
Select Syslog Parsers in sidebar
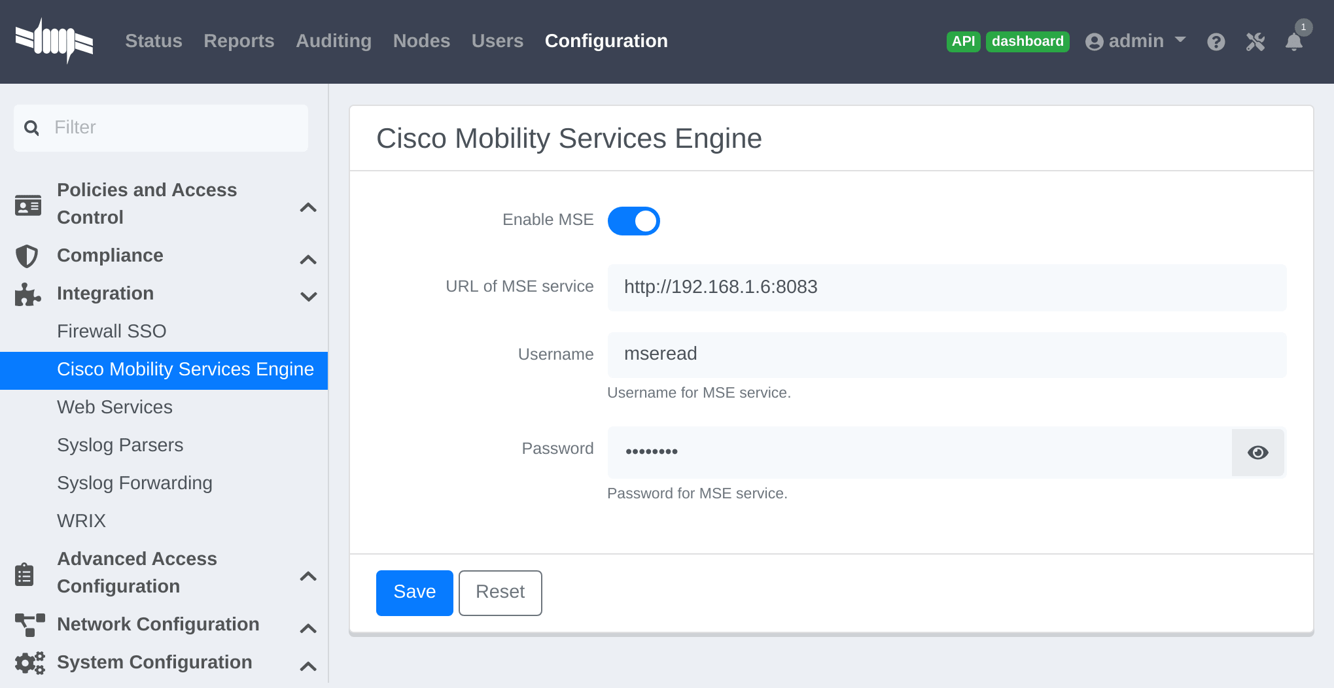point(120,445)
